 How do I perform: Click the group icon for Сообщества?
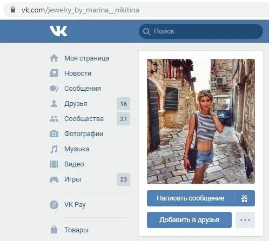[x=54, y=119]
